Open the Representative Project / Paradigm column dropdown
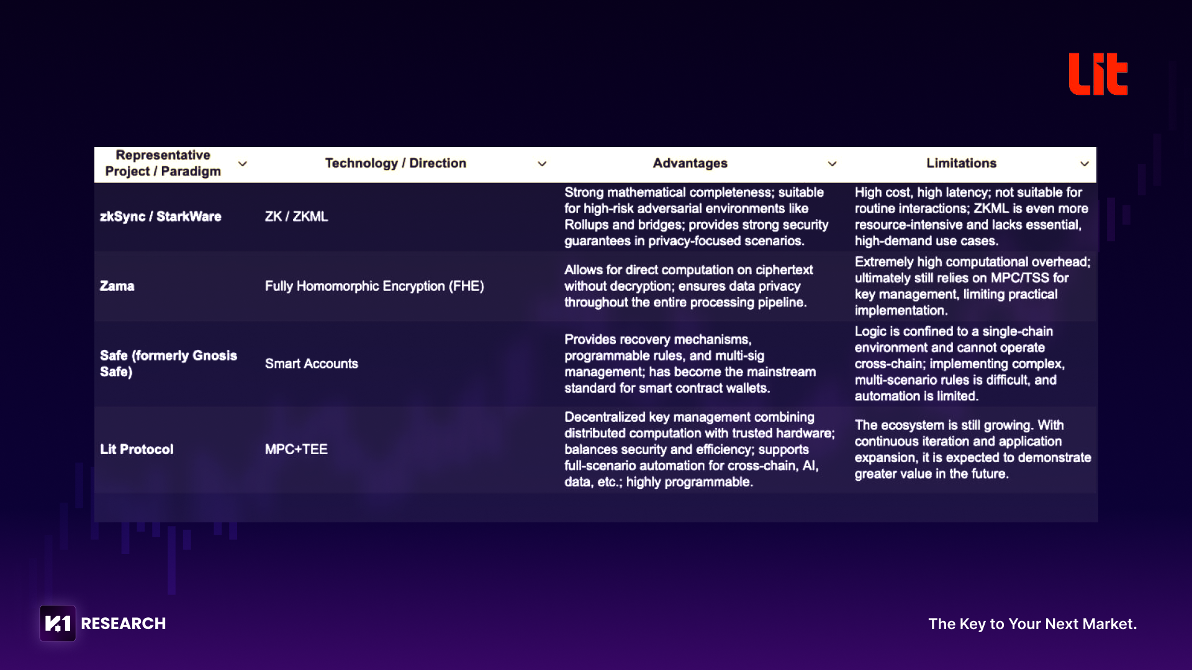 (x=243, y=164)
